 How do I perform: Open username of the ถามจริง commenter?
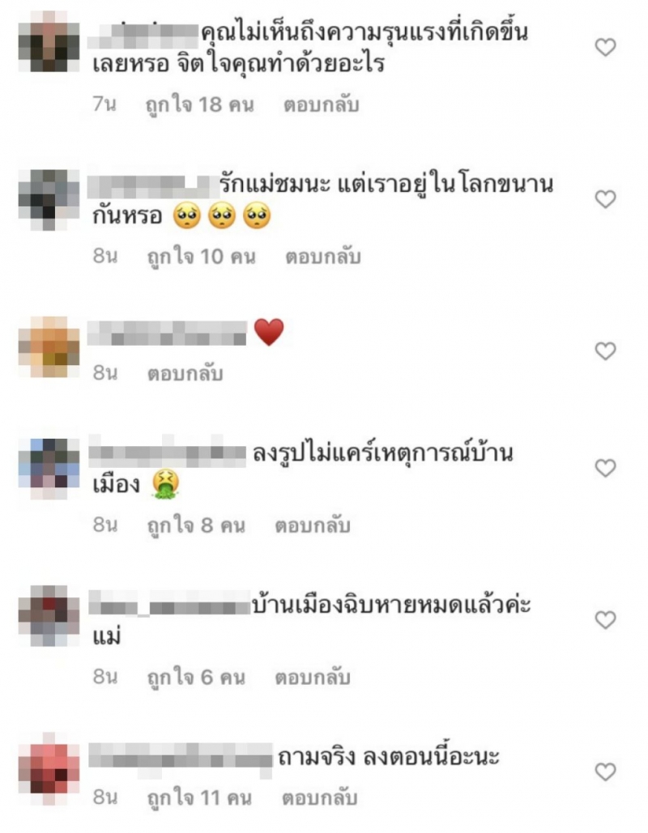click(x=180, y=755)
